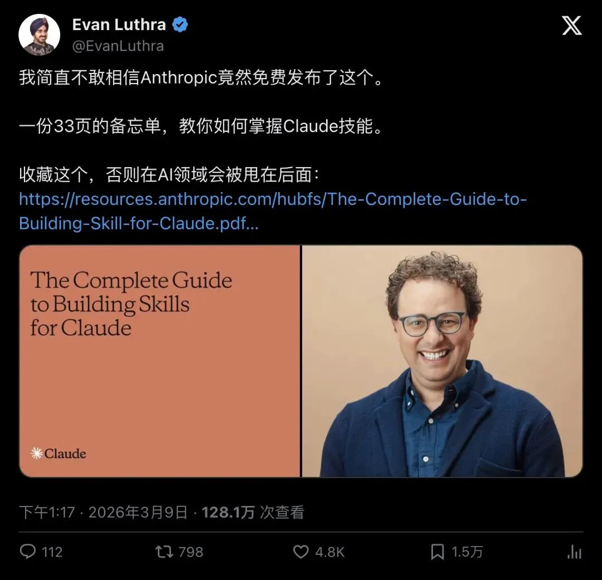Click the retweet arrows icon
This screenshot has height=580, width=602.
pos(164,552)
